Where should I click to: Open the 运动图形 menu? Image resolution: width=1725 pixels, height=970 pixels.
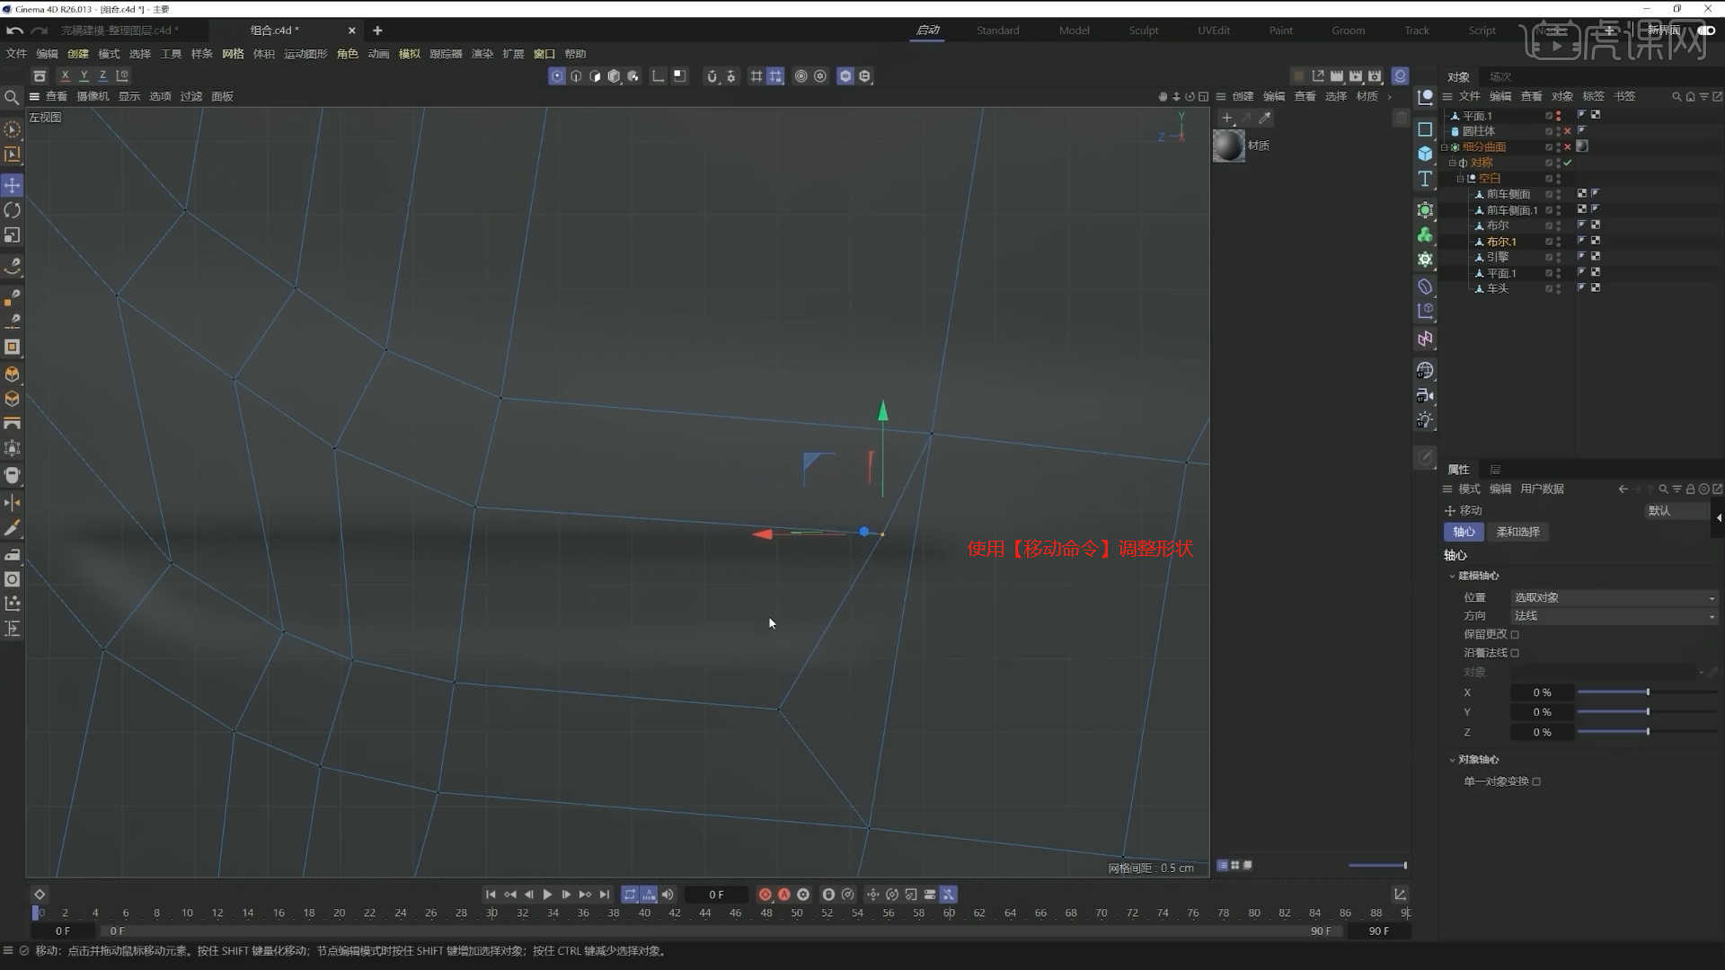(305, 54)
